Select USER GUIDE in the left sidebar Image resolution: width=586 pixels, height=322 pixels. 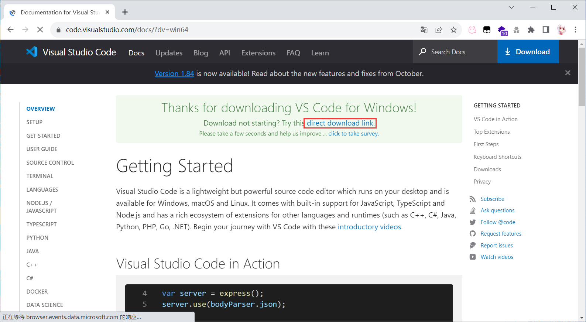pos(42,149)
